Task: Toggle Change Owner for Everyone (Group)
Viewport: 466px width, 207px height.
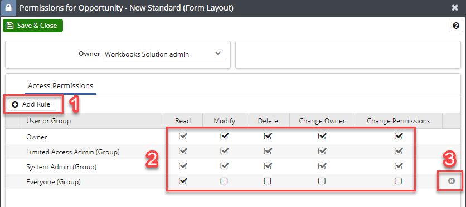Action: coord(322,181)
